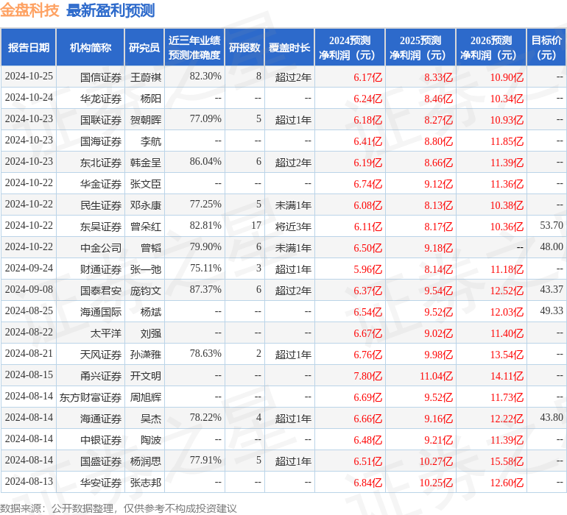Click researcher name 张志邦
Screen dimensions: 567x515
(146, 482)
